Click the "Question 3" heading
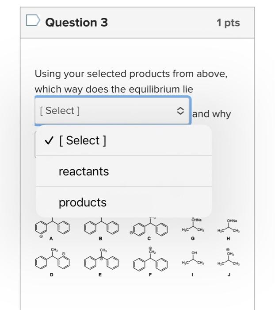Screen dimensions: 275x310 tap(76, 22)
